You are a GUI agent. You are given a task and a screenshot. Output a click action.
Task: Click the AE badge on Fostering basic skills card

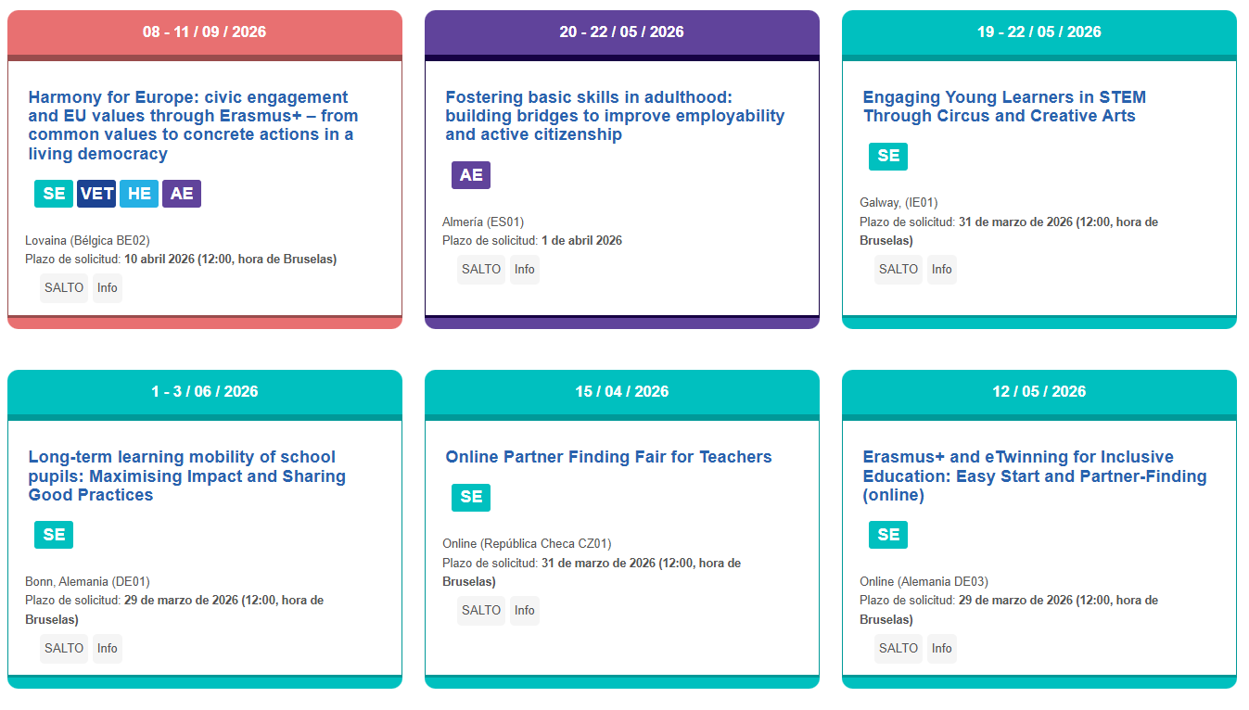471,175
